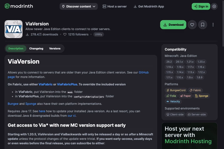
Task: Open settings via the gear icon
Action: 214,6
